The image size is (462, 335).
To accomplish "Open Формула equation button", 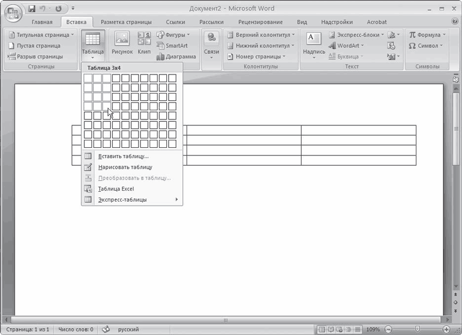I will (x=427, y=35).
